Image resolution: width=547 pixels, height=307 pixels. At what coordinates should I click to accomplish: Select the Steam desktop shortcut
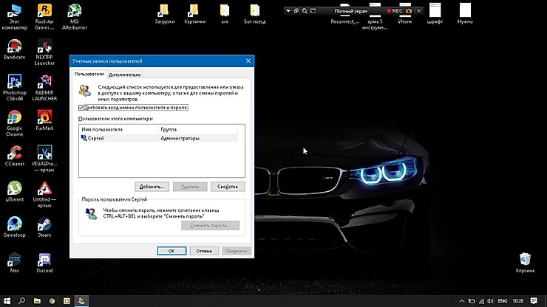[x=44, y=227]
